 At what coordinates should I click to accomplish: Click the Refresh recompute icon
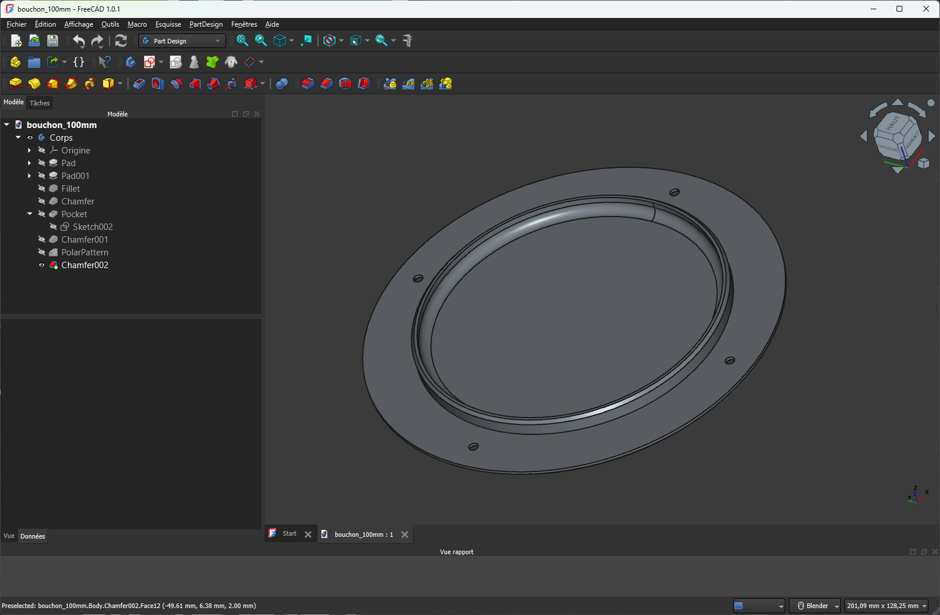point(121,41)
